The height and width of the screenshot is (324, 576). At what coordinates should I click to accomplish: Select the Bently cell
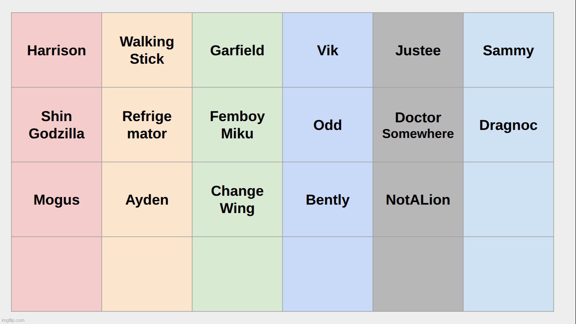[328, 200]
